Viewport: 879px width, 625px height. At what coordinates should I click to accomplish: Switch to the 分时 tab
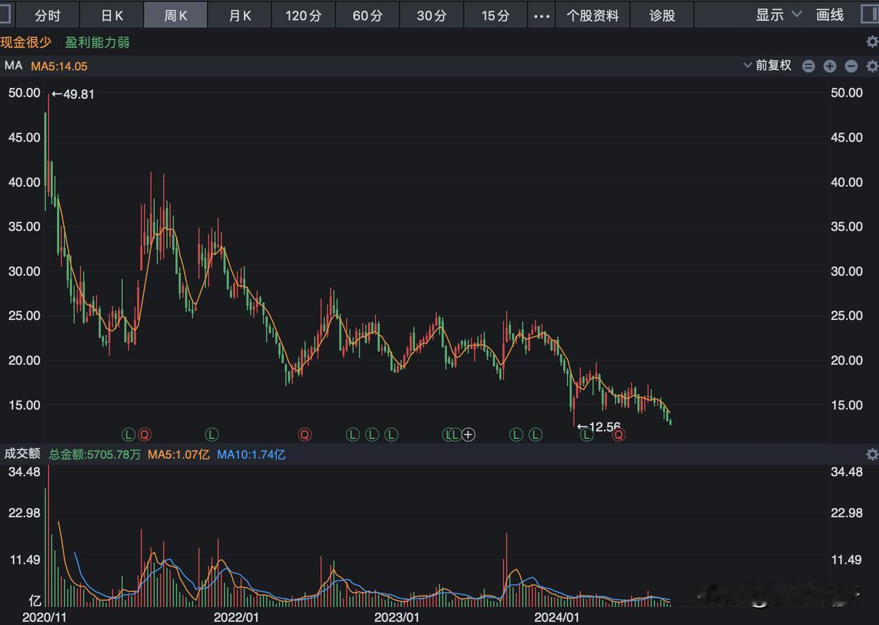47,15
